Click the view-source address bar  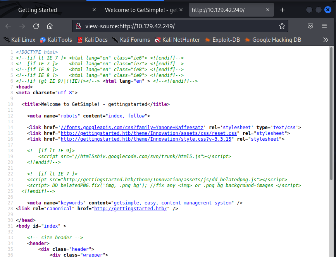(180, 26)
